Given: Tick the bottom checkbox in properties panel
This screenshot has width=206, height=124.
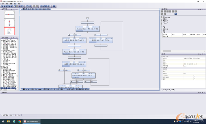Looking at the screenshot, I should (194, 79).
